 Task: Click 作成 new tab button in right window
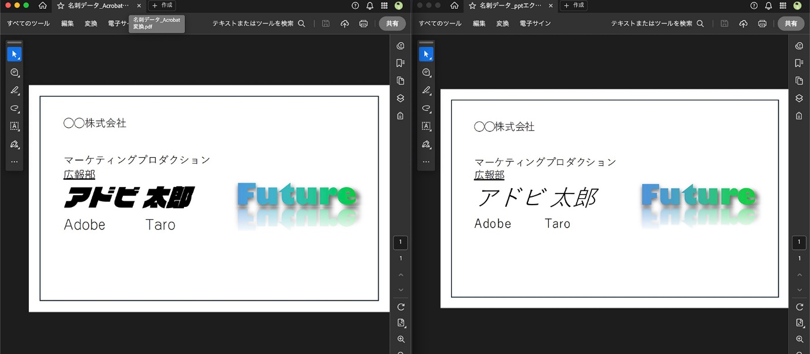(574, 5)
